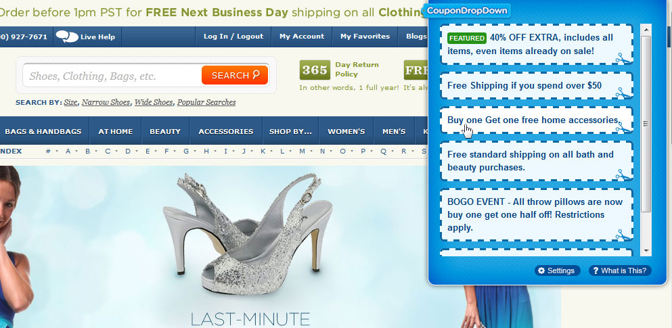Screen dimensions: 672x328
Task: Click scissors icon on Free Shipping over $50 coupon
Action: pos(623,93)
